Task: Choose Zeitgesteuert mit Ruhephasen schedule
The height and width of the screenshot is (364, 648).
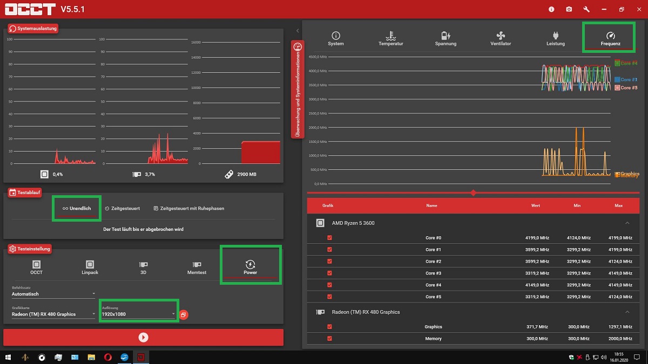Action: [x=188, y=208]
